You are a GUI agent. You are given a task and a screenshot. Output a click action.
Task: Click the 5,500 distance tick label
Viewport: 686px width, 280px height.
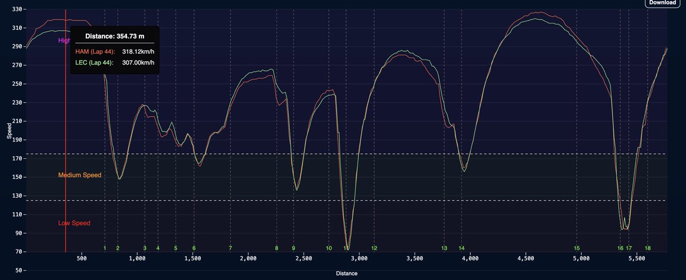coord(636,259)
